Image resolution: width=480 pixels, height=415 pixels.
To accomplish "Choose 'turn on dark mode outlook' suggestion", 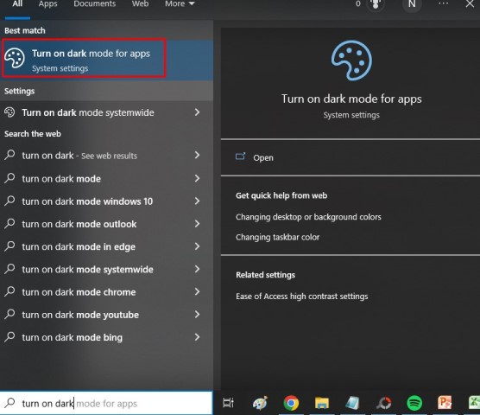I will coord(106,224).
